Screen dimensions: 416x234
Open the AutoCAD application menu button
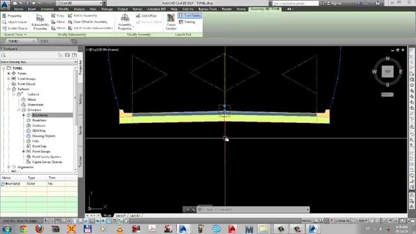[x=5, y=5]
